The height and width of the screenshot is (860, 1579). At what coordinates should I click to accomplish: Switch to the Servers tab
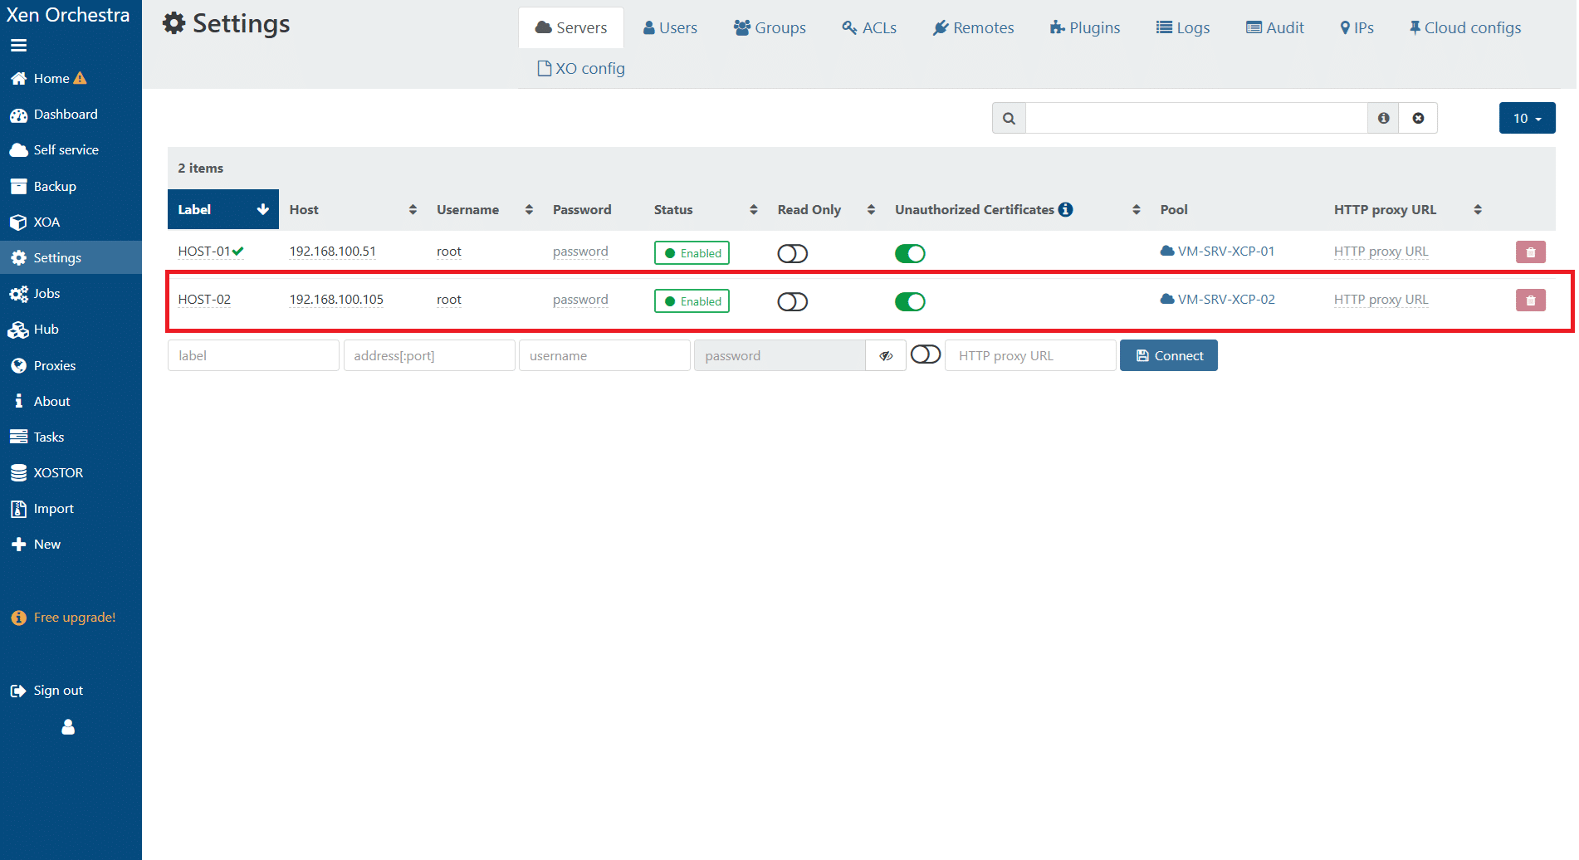coord(571,27)
